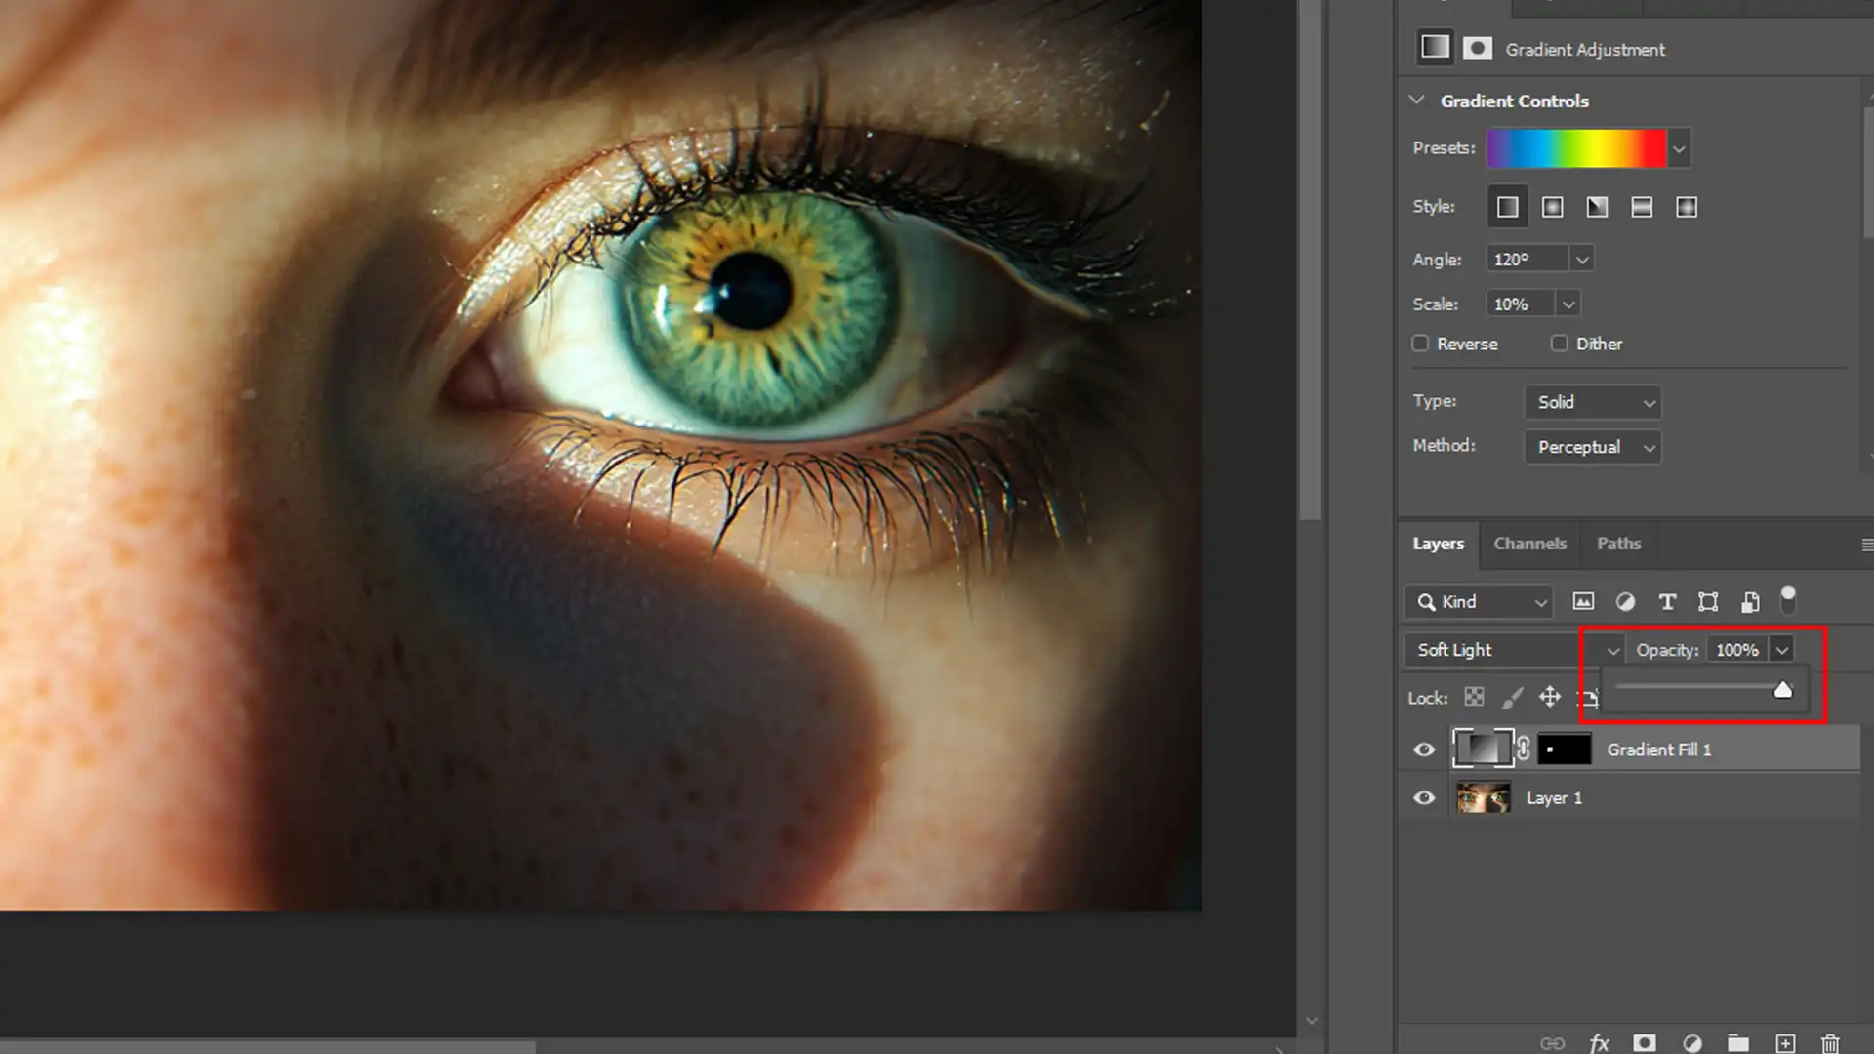The image size is (1874, 1054).
Task: Click the layer mask icon in Properties
Action: click(1478, 48)
